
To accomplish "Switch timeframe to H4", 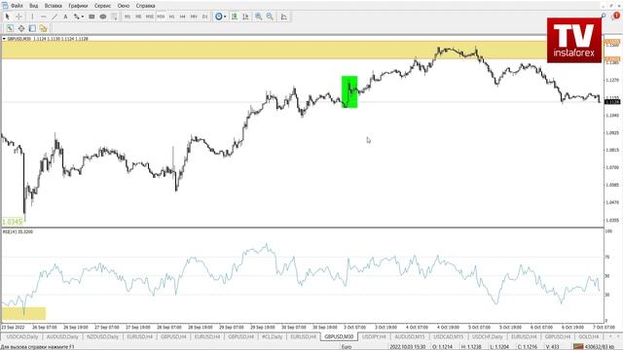I will click(x=183, y=17).
